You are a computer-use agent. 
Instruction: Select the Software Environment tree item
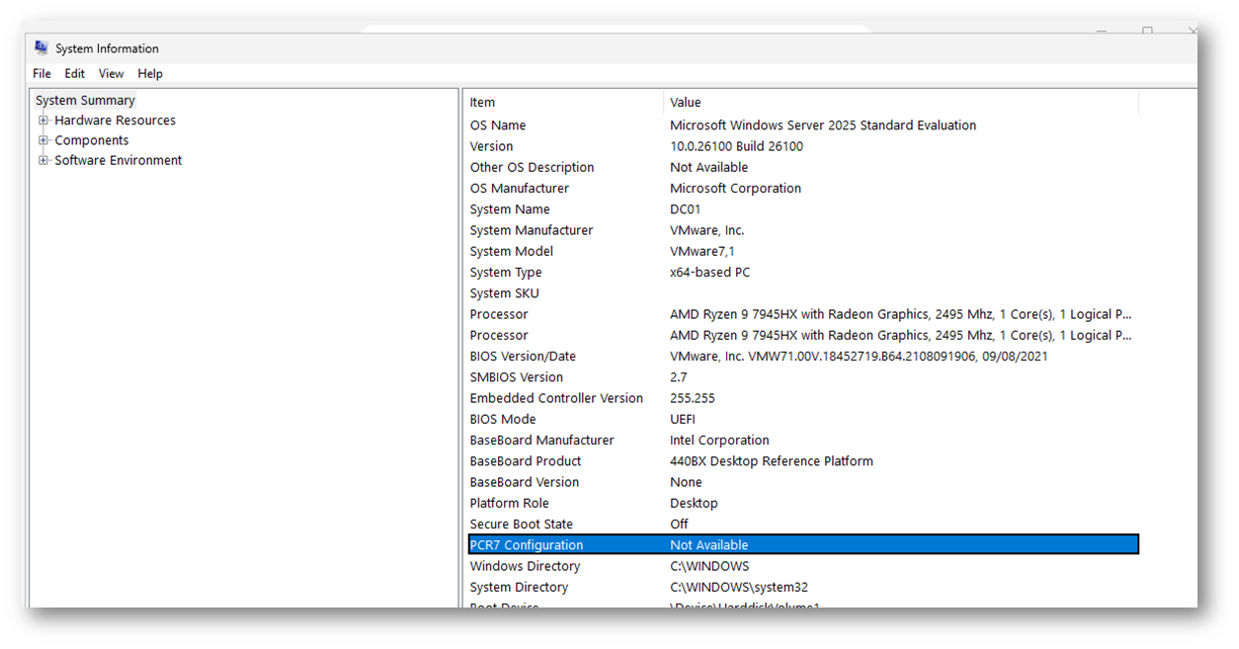pos(119,160)
